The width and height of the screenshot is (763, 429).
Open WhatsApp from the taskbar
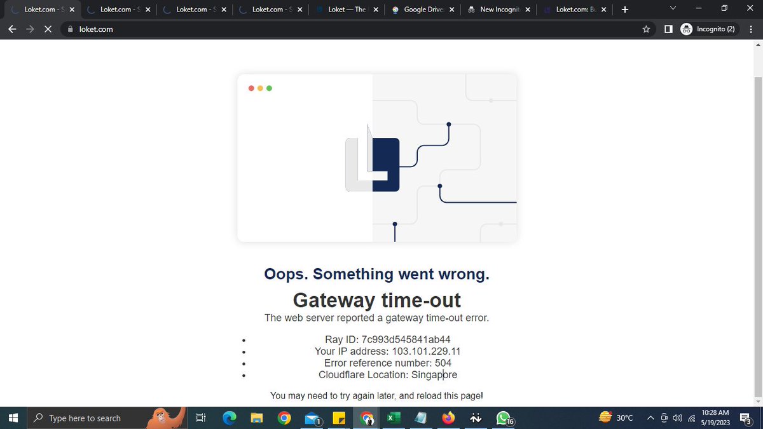[x=504, y=418]
